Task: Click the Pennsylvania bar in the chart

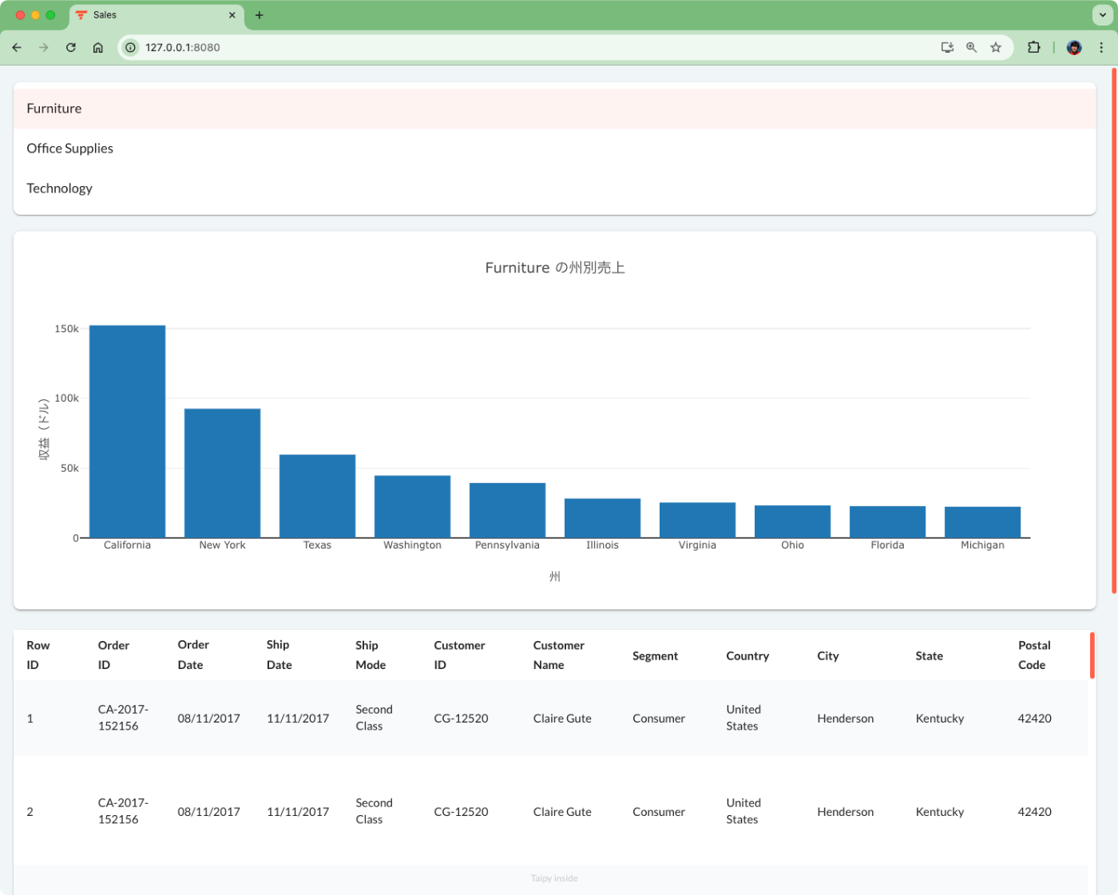Action: (x=507, y=510)
